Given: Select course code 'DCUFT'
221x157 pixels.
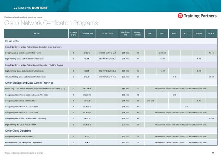Looking at the screenshot, I should (x=87, y=77).
